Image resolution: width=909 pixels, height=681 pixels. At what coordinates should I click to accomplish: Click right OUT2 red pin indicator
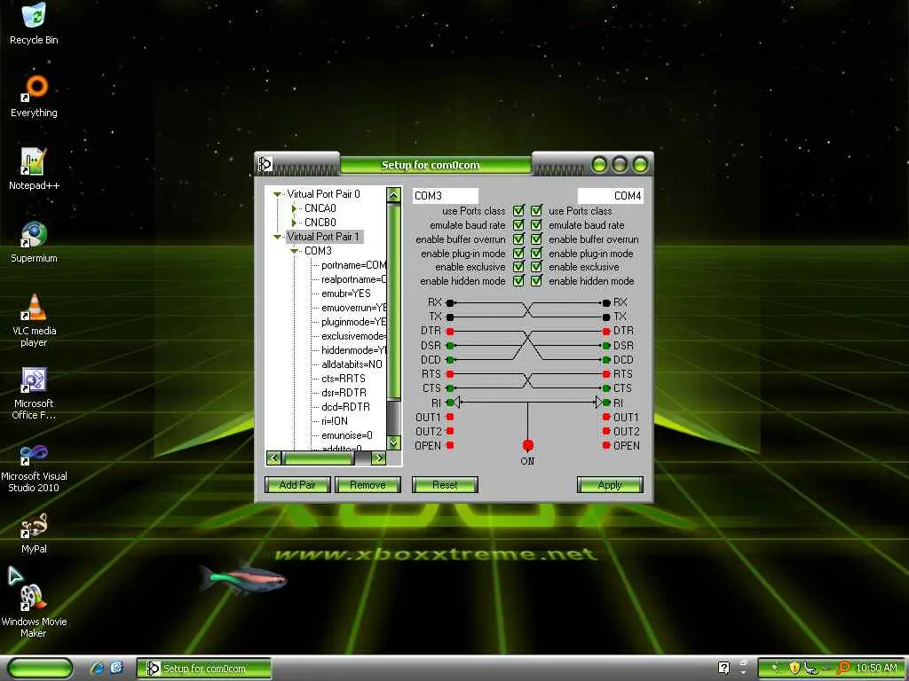tap(606, 432)
